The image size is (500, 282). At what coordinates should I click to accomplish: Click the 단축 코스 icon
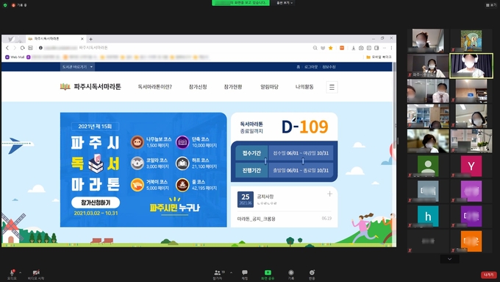point(182,142)
